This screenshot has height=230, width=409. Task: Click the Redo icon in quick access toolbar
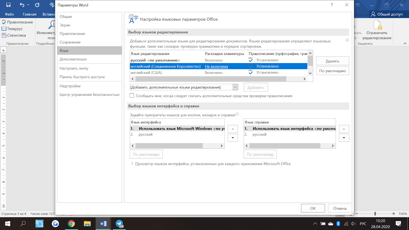(x=37, y=5)
